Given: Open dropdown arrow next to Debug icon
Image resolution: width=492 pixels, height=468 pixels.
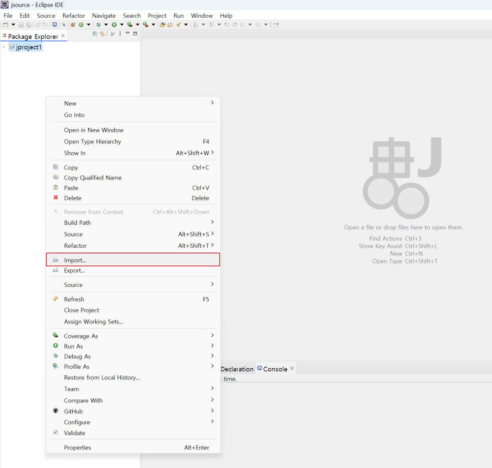Looking at the screenshot, I should click(106, 25).
